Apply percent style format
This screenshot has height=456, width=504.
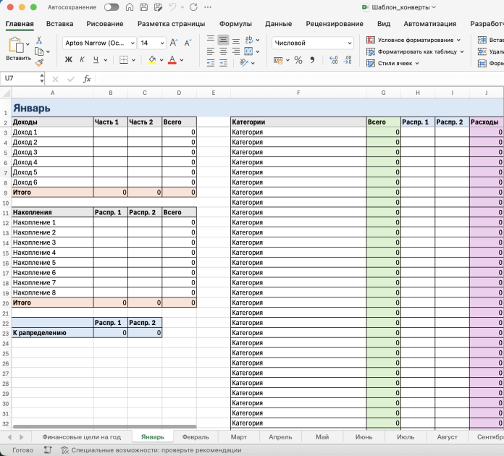(298, 60)
